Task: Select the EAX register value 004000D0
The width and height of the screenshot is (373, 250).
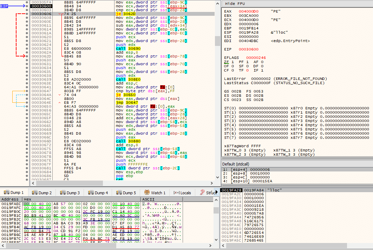Action: click(249, 12)
